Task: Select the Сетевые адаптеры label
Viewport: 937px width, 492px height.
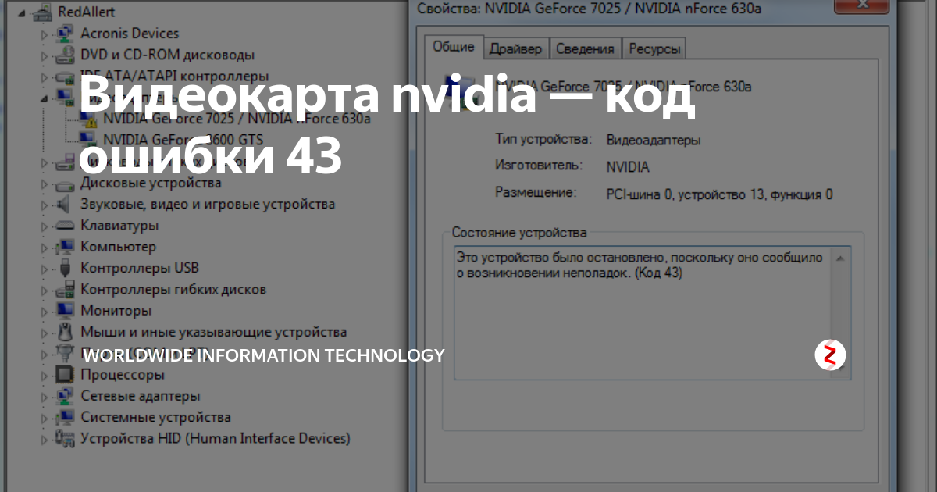Action: pyautogui.click(x=141, y=396)
